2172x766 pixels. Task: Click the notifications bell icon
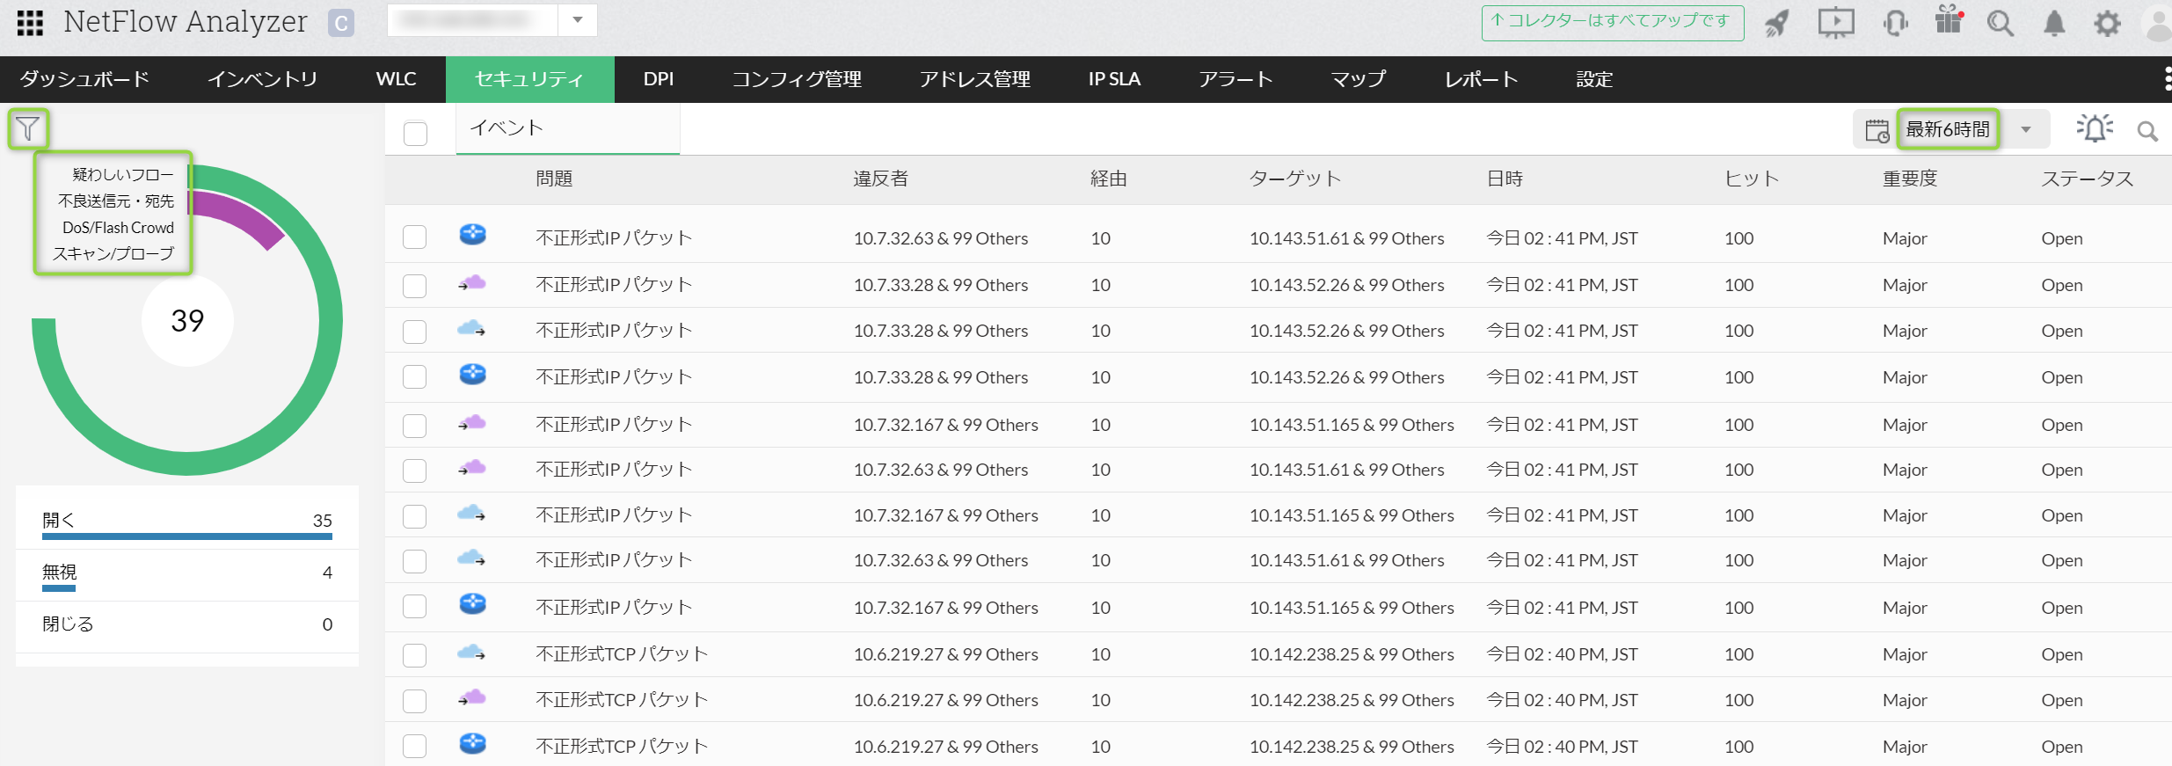click(2054, 23)
